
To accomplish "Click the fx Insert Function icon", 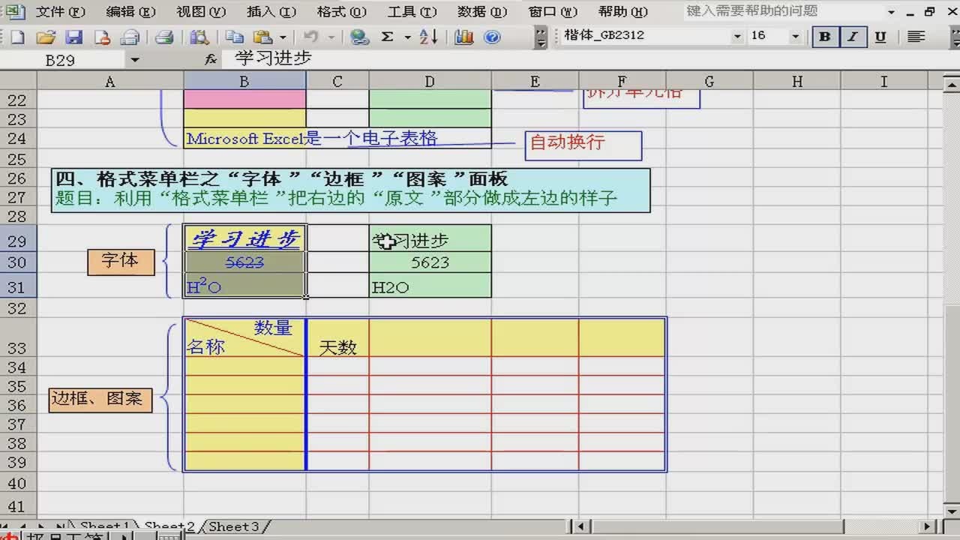I will (x=211, y=59).
